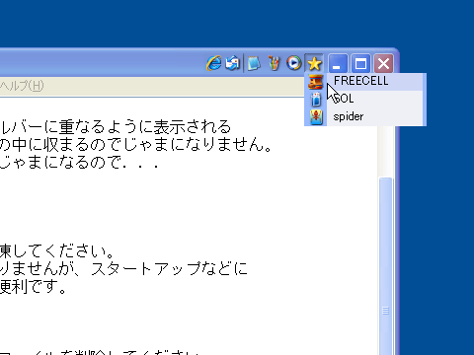Click the vertical scrollbar thumb

point(385,266)
